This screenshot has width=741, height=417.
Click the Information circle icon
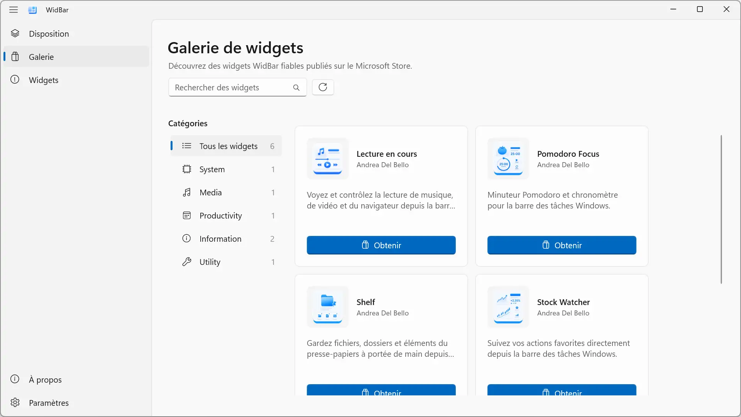point(186,238)
